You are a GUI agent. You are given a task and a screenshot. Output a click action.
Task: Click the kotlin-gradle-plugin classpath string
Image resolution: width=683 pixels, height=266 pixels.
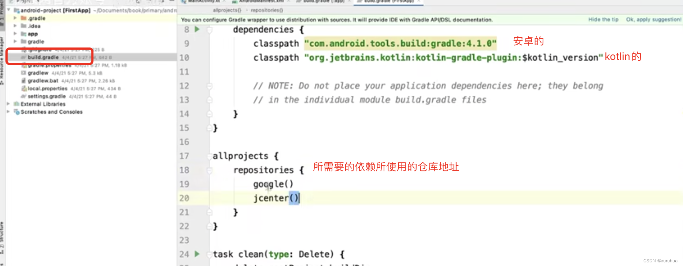[x=454, y=58]
